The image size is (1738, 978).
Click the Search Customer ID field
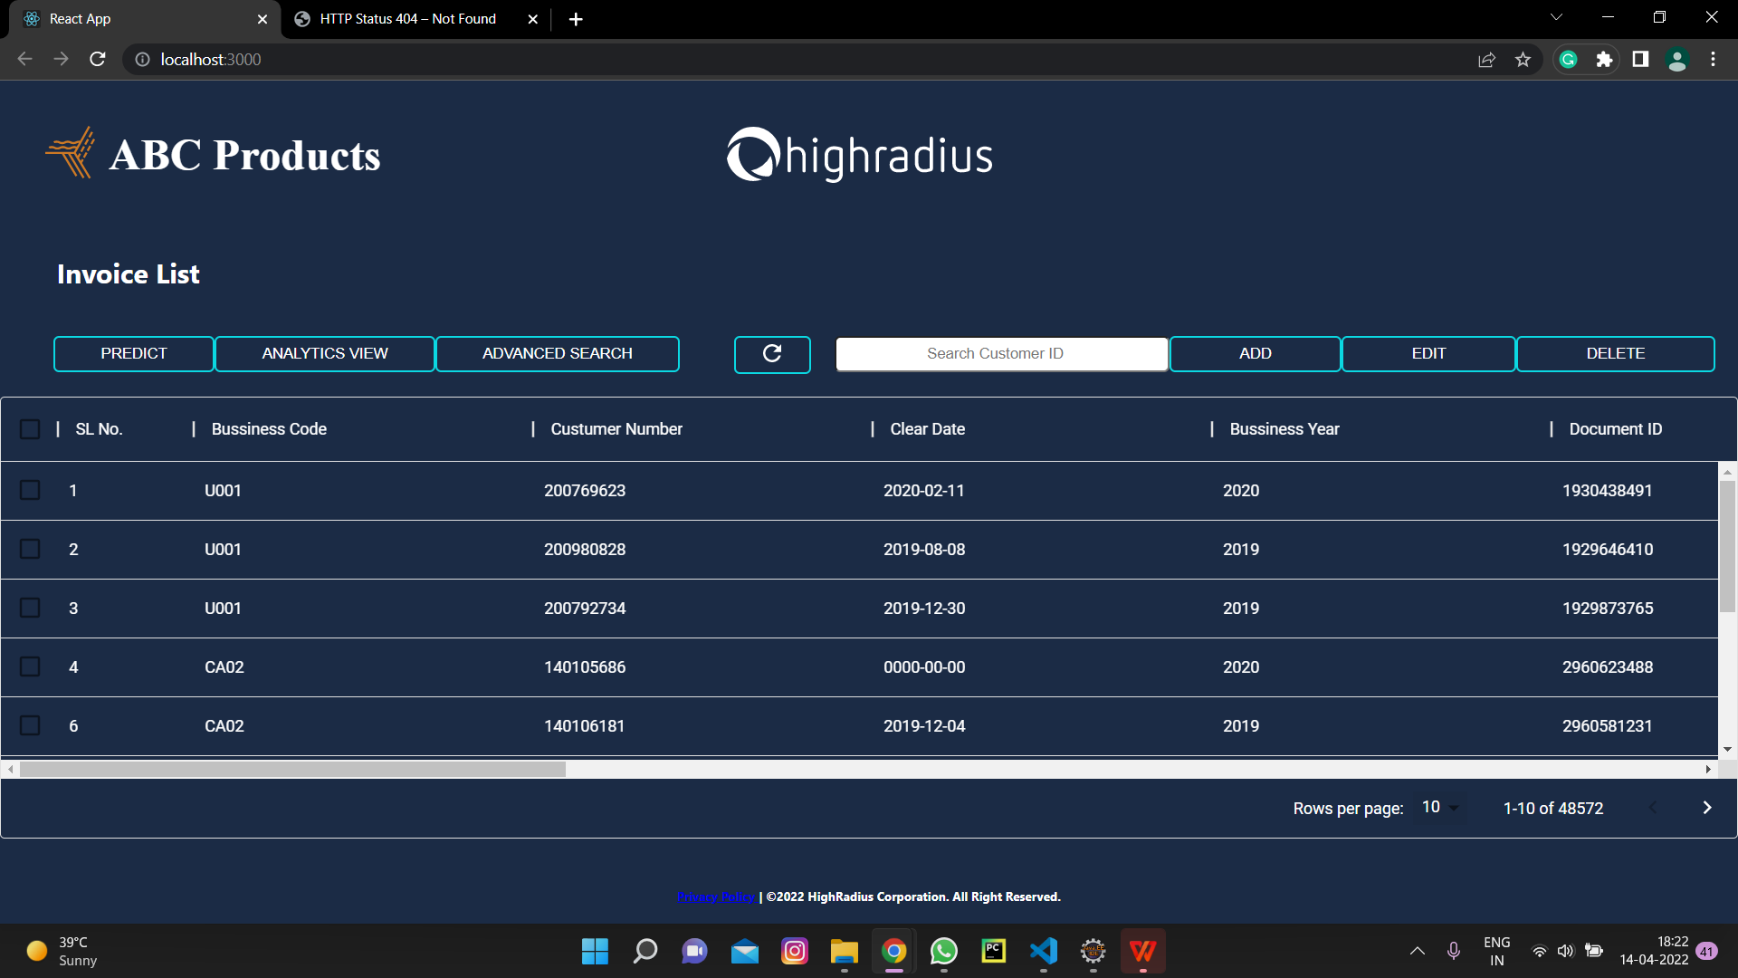click(x=1001, y=353)
